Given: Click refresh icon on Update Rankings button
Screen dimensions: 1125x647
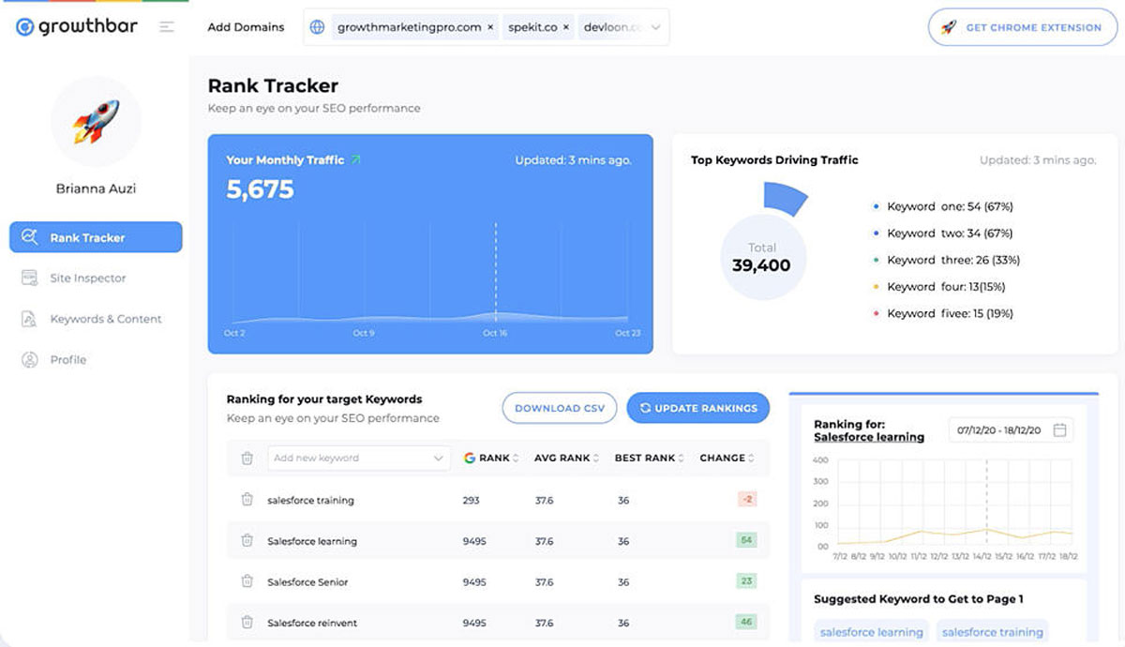Looking at the screenshot, I should coord(645,408).
